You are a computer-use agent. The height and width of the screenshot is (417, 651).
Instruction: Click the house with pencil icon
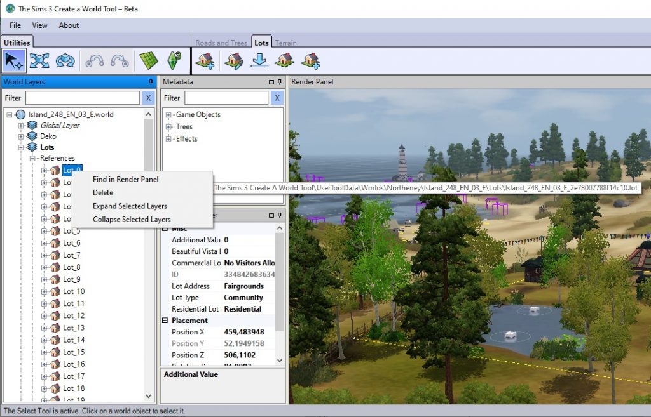233,60
